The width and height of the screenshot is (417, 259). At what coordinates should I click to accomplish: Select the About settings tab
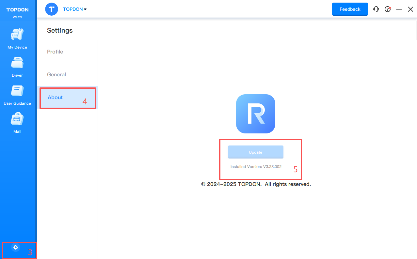(55, 97)
